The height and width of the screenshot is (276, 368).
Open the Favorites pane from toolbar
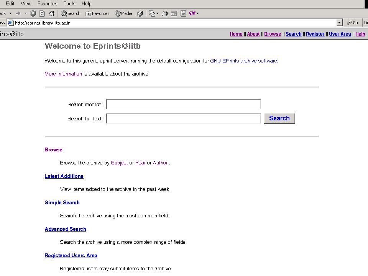tap(97, 14)
